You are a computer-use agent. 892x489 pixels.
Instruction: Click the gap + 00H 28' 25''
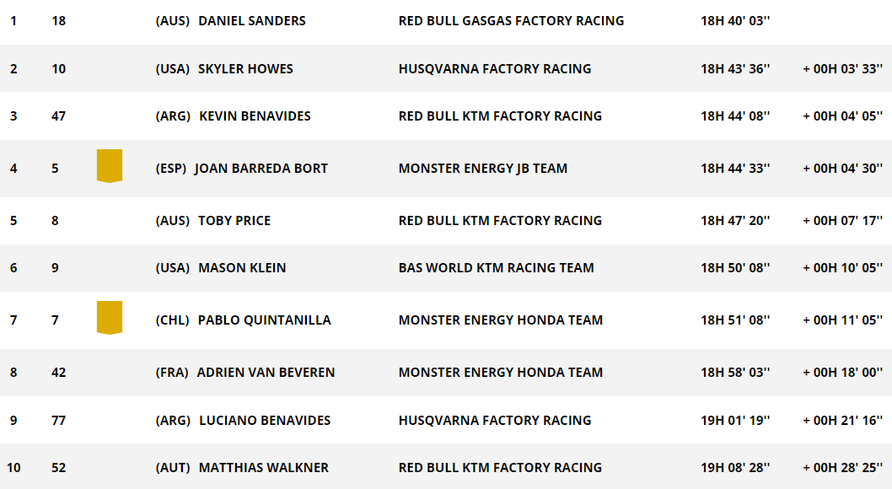point(842,468)
